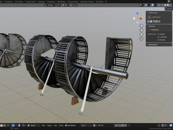173x130 pixels.
Task: Open the Global transform orientation dropdown
Action: pos(50,5)
